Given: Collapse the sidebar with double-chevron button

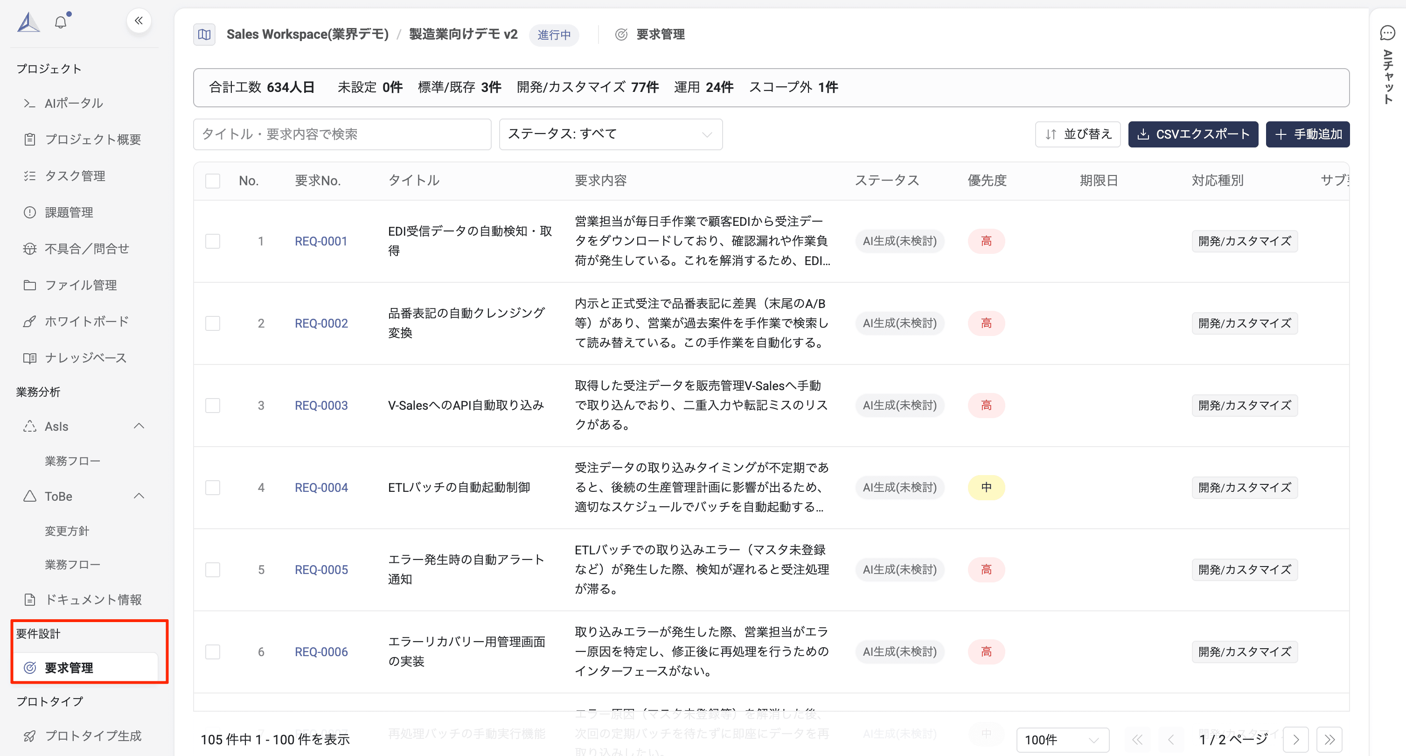Looking at the screenshot, I should (x=139, y=21).
